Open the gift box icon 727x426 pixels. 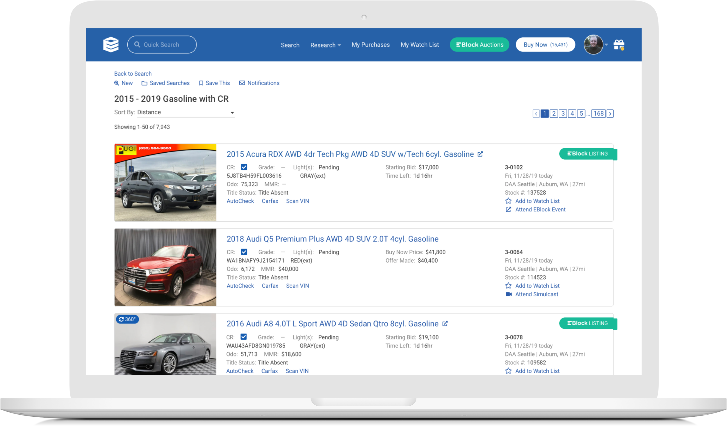tap(619, 45)
